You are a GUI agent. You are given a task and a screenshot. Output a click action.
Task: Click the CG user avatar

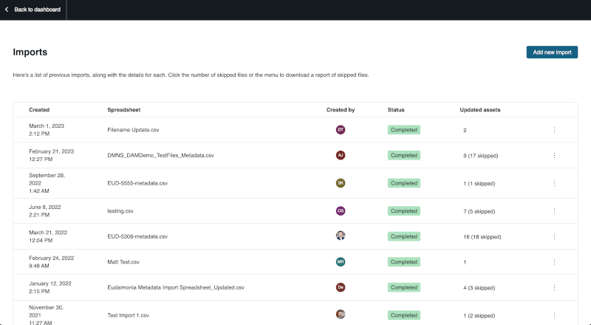point(341,211)
